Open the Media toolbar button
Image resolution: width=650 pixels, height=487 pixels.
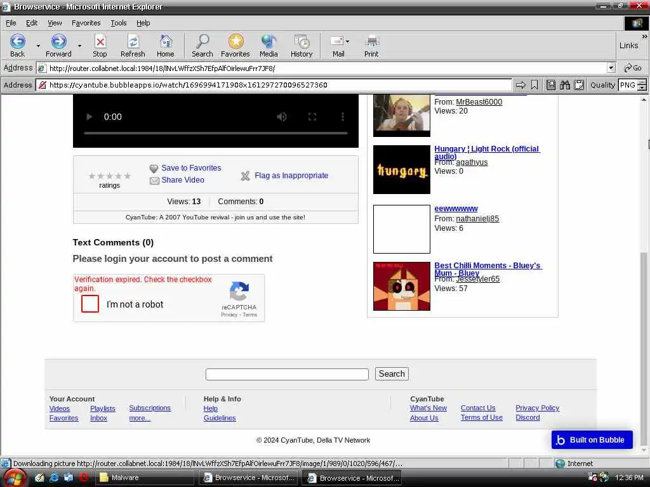pos(269,46)
